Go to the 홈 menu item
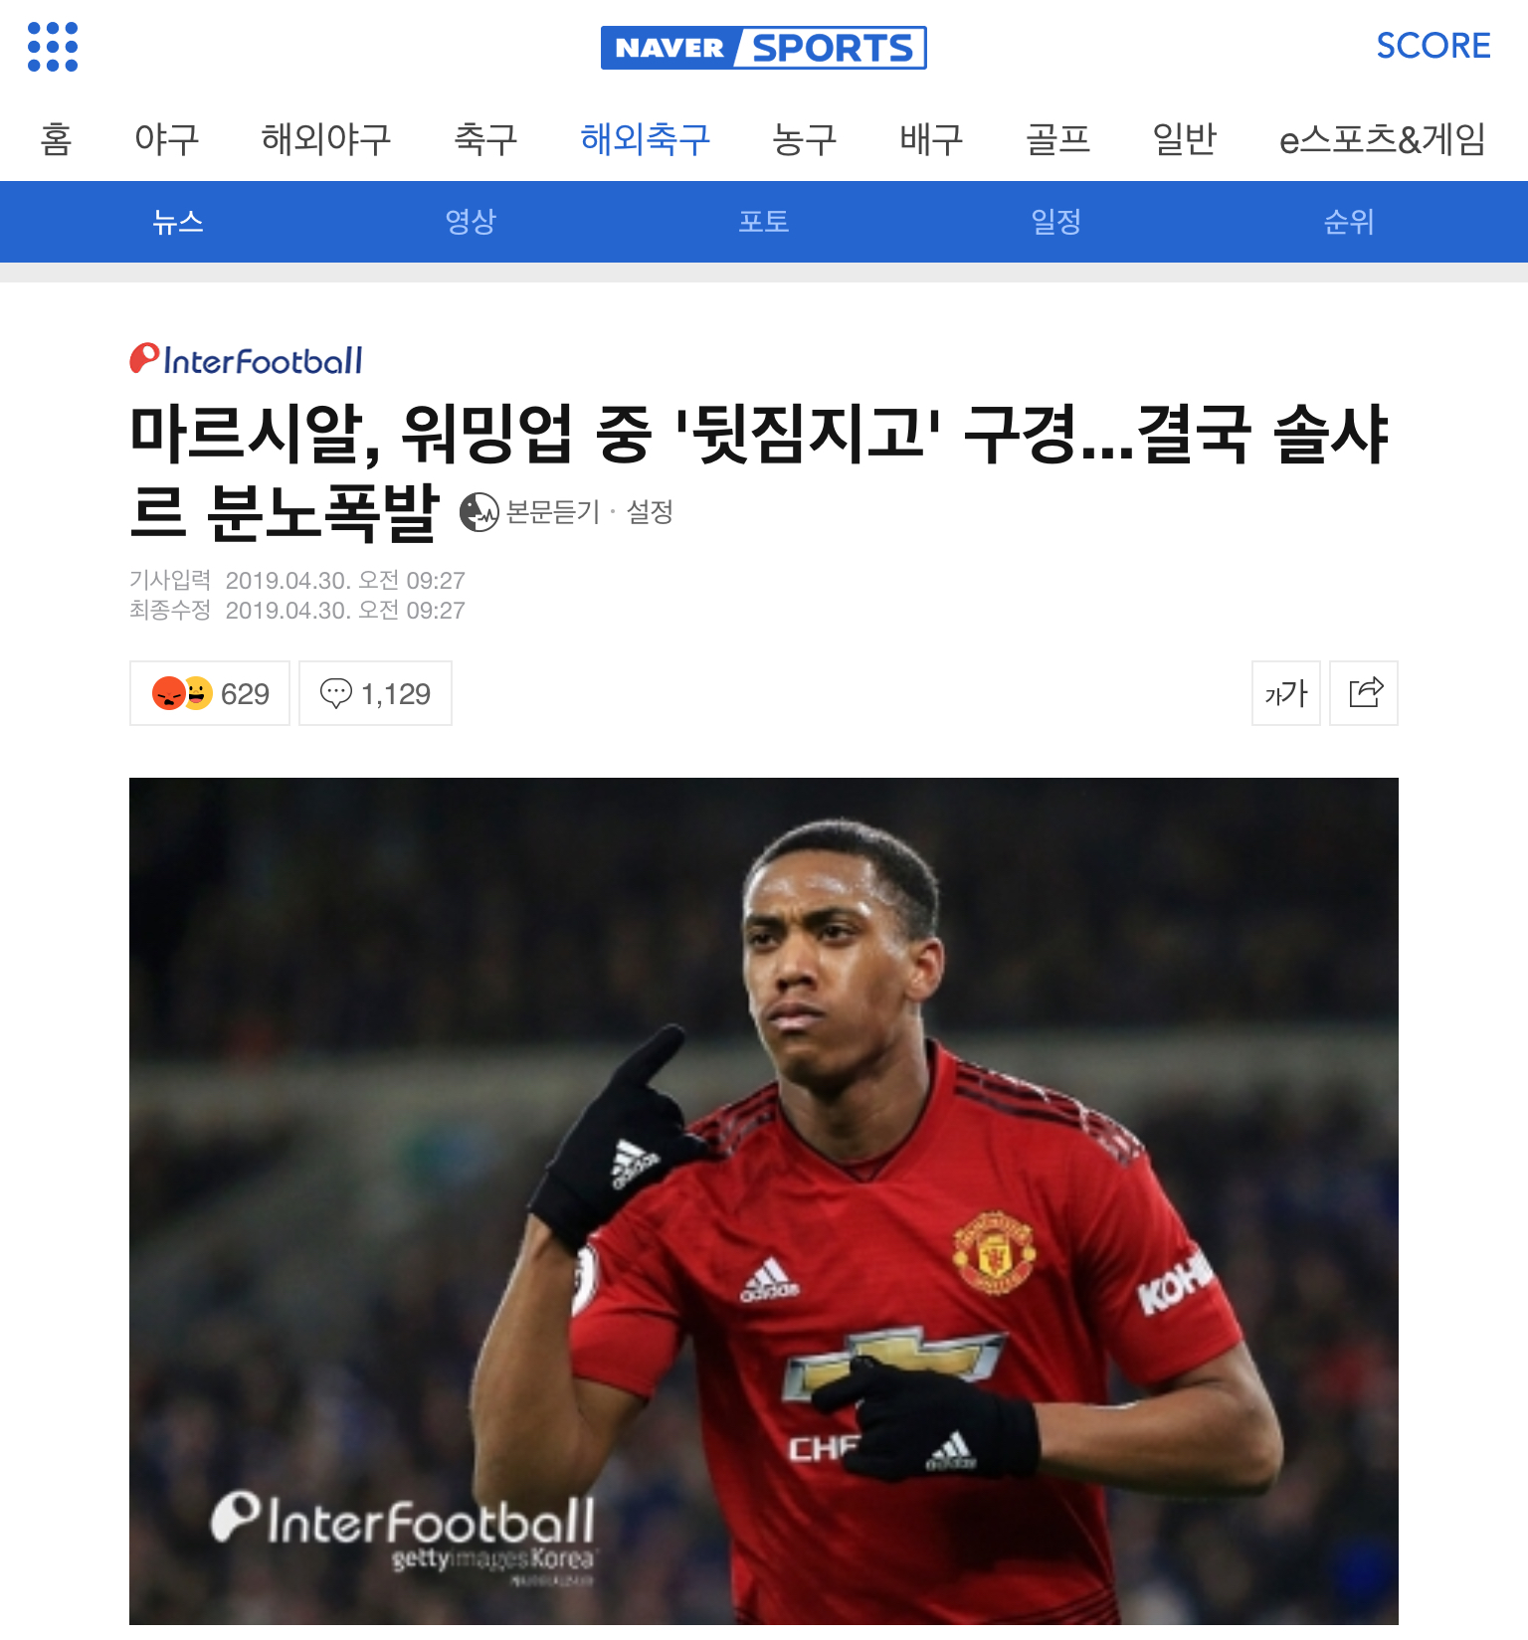The image size is (1528, 1640). 57,138
